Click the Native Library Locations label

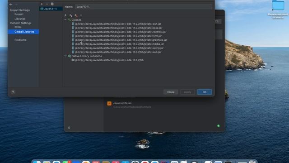(x=87, y=56)
